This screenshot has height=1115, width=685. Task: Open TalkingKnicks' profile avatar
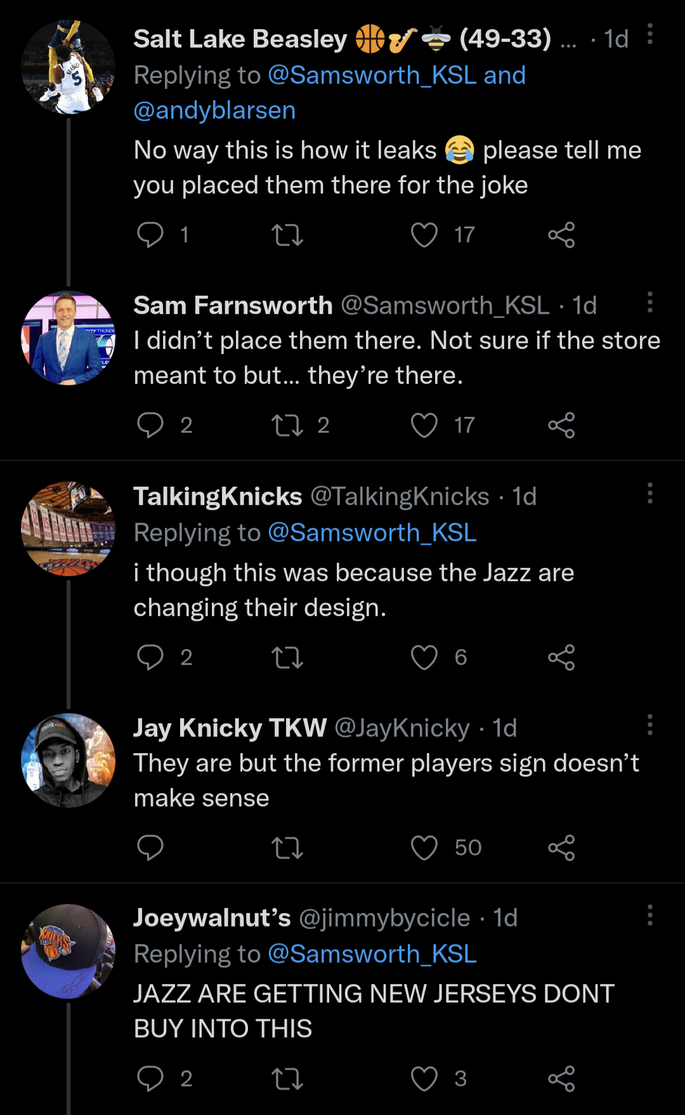tap(68, 529)
